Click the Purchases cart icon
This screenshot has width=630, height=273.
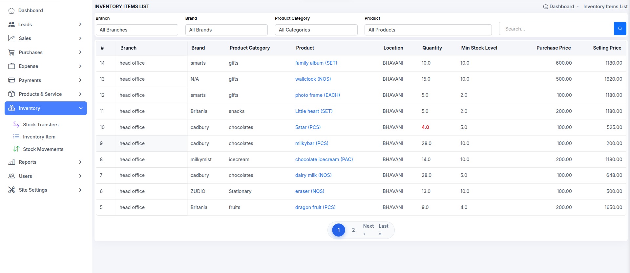(11, 52)
